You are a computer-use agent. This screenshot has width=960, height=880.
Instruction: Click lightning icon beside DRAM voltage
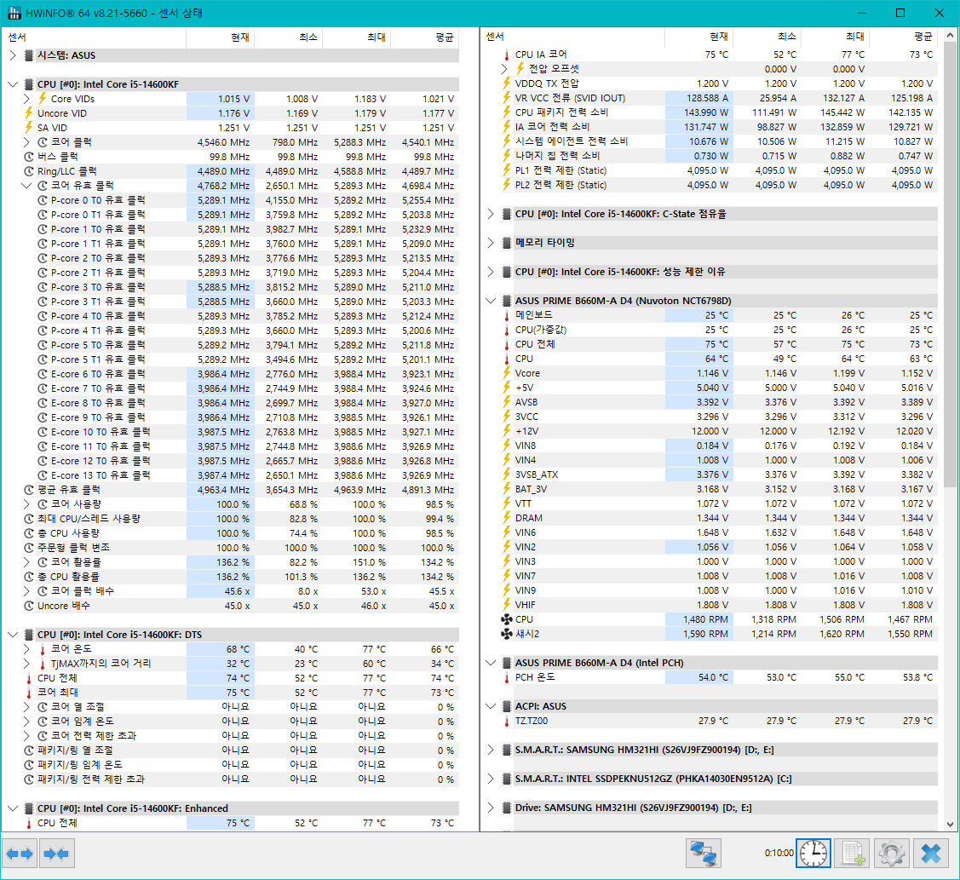(x=507, y=518)
